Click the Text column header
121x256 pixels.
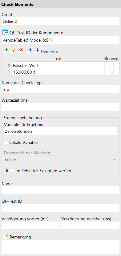coord(58,59)
